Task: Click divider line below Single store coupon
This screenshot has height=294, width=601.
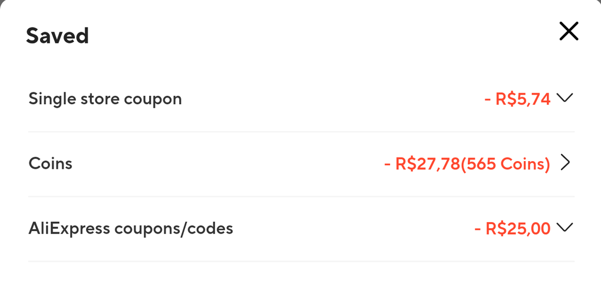Action: [301, 132]
